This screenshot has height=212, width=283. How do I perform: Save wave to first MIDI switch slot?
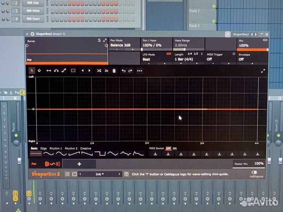pos(155,154)
